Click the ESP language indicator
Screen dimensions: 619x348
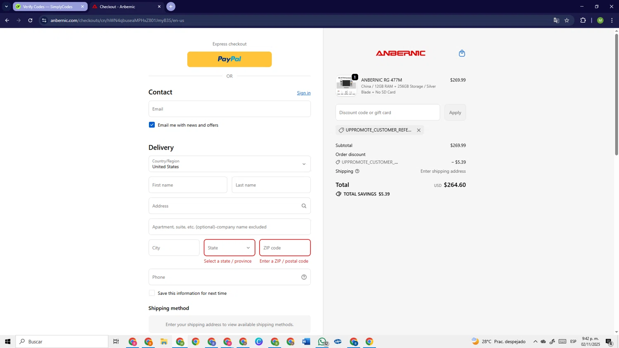573,341
